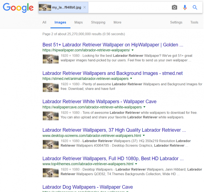Expand dropdown arrow beside top4themes.com URL
The height and width of the screenshot is (192, 204).
click(136, 164)
